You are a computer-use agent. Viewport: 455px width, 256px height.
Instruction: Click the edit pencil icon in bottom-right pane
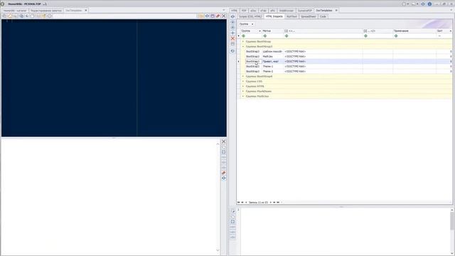click(232, 211)
